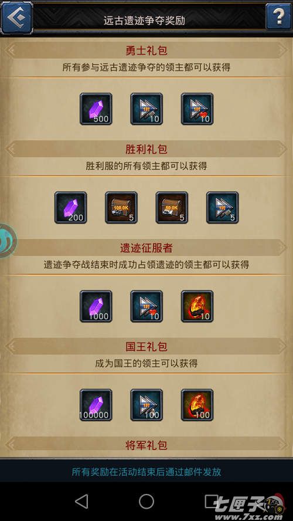The width and height of the screenshot is (293, 521).
Task: Tap the 1000 purple gem in 遗迹征服者
Action: point(96,306)
